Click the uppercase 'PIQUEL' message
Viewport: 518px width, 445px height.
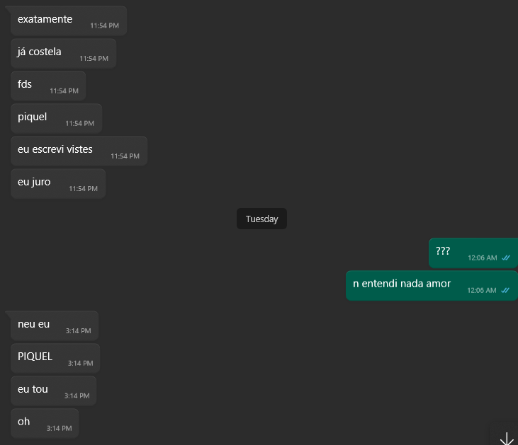[x=55, y=358]
